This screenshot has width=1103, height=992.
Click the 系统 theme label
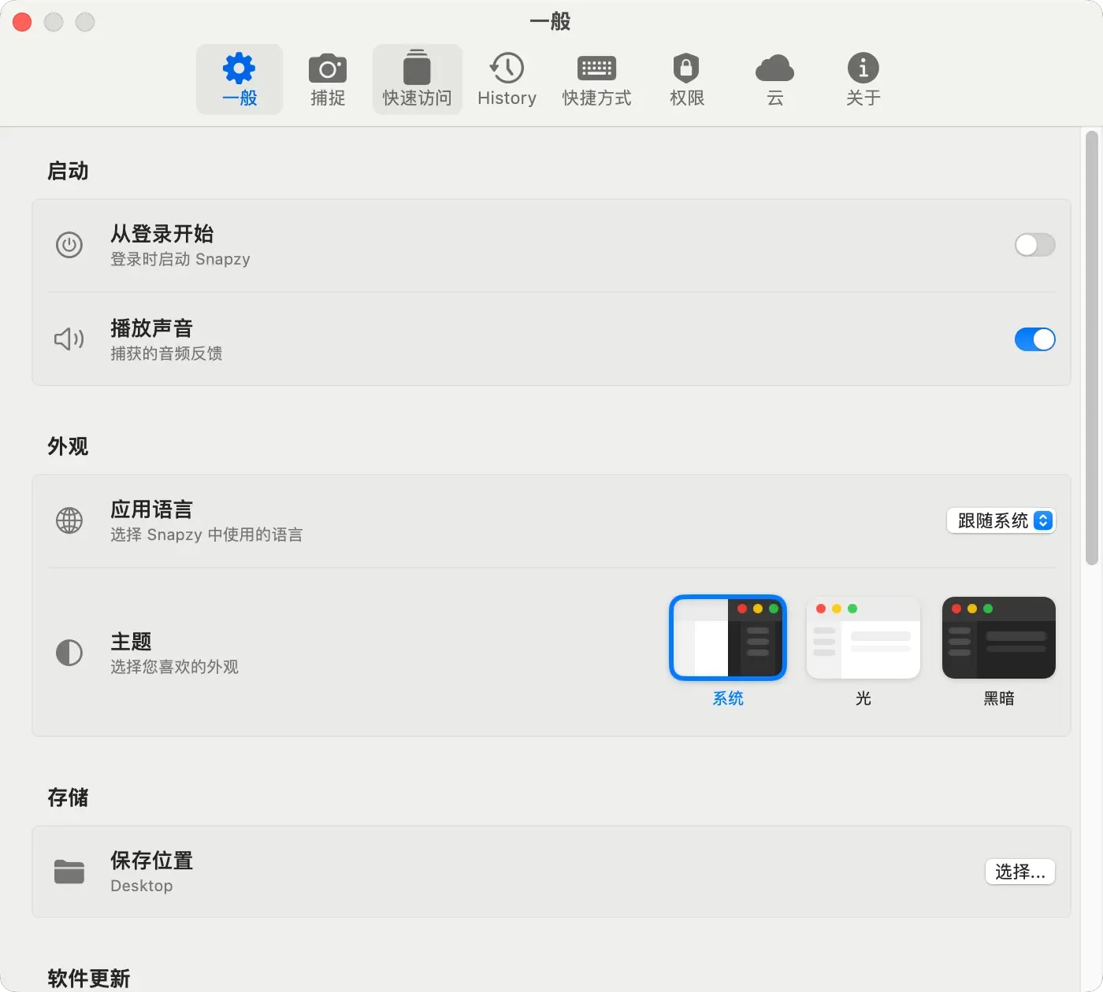[x=728, y=698]
